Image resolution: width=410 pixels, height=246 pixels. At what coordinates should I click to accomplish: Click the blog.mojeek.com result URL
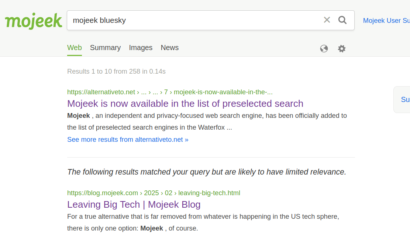click(154, 193)
